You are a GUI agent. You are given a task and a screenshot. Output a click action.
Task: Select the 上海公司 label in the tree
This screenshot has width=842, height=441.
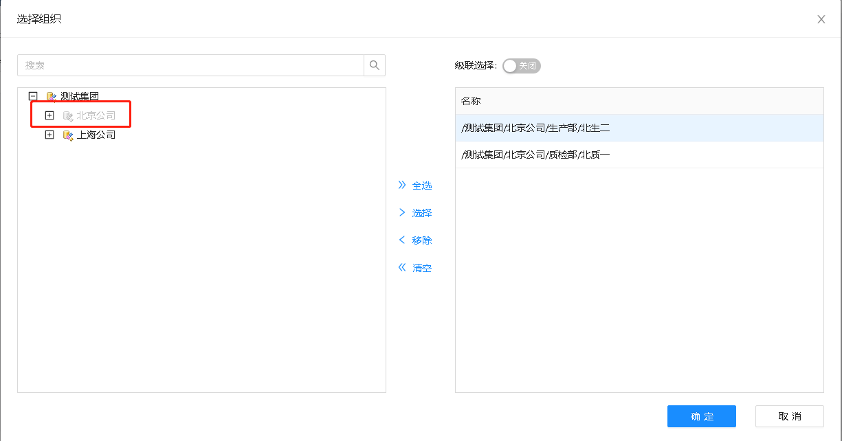[96, 135]
